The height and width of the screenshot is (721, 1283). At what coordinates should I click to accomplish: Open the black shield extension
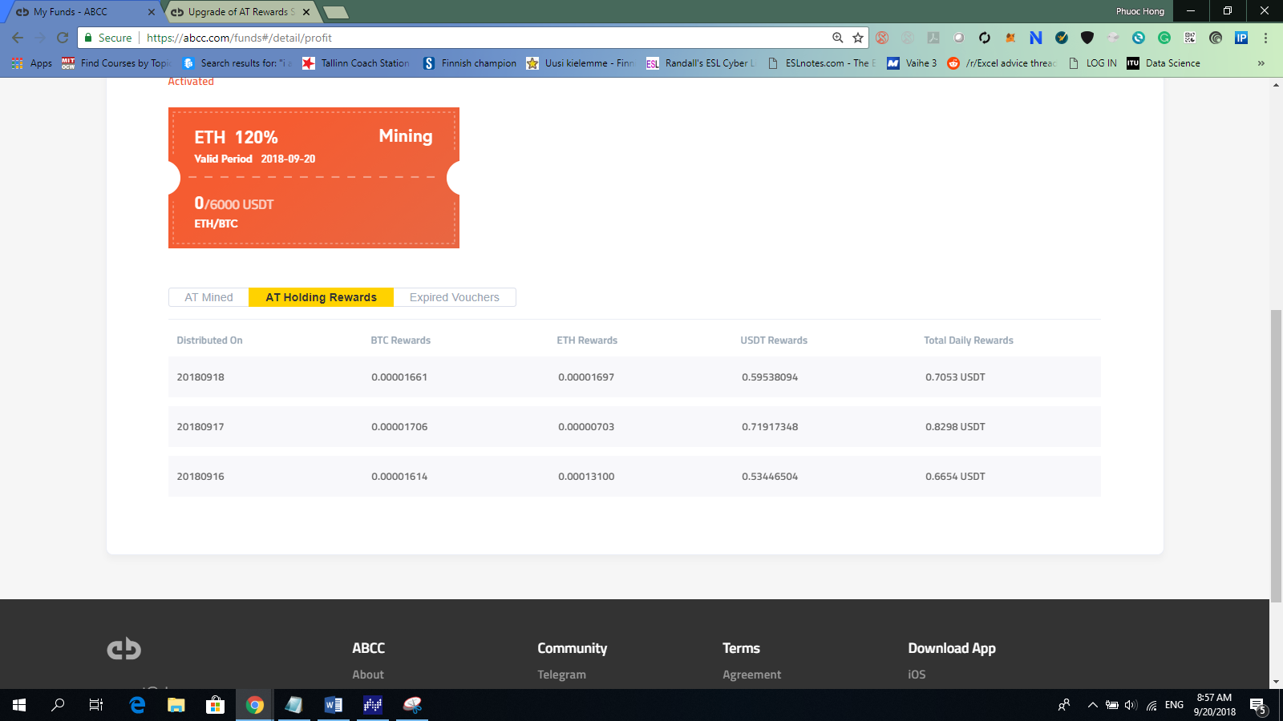point(1087,38)
